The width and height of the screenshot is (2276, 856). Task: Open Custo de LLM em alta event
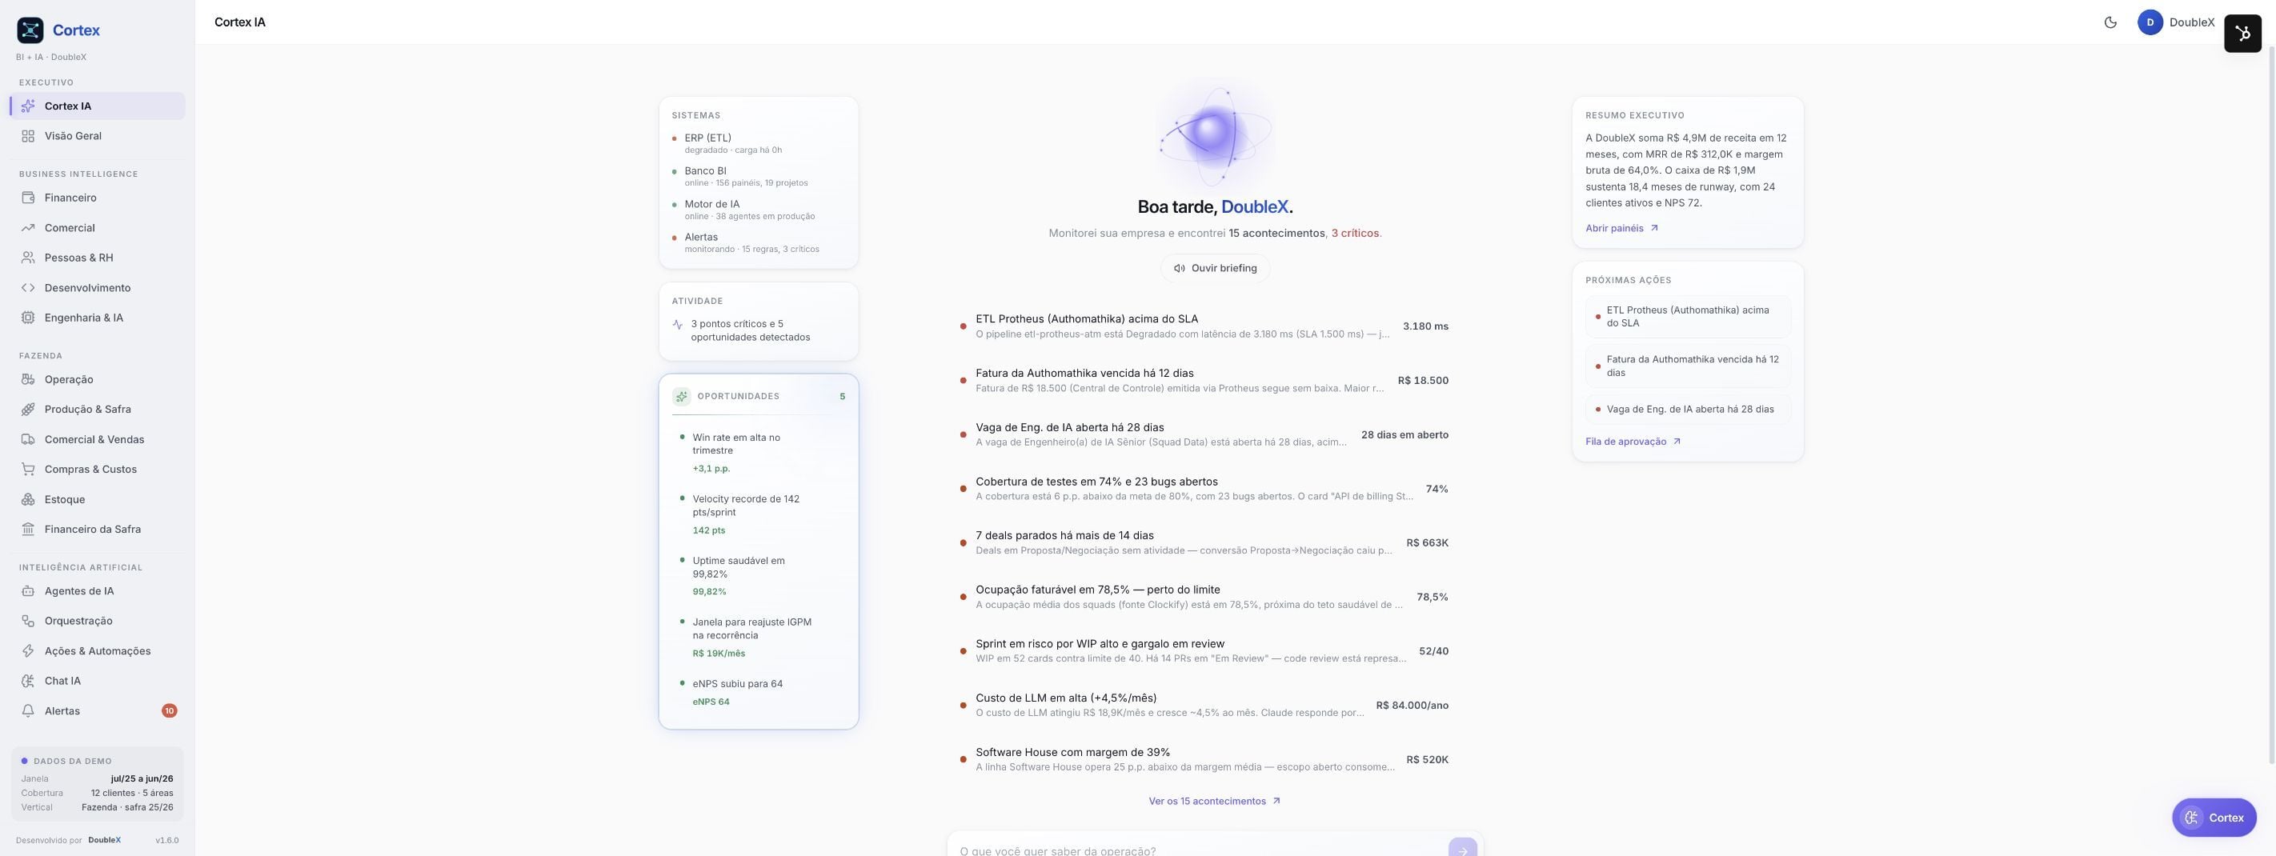[1204, 706]
